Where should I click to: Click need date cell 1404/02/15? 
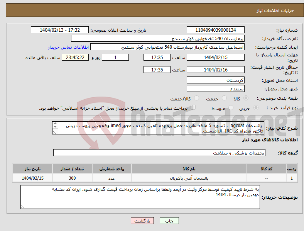coord(32,178)
